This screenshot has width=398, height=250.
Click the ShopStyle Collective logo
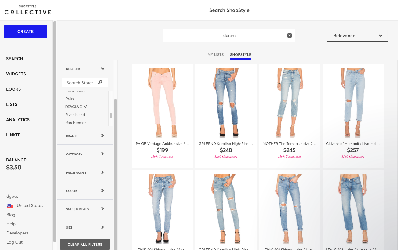[27, 10]
